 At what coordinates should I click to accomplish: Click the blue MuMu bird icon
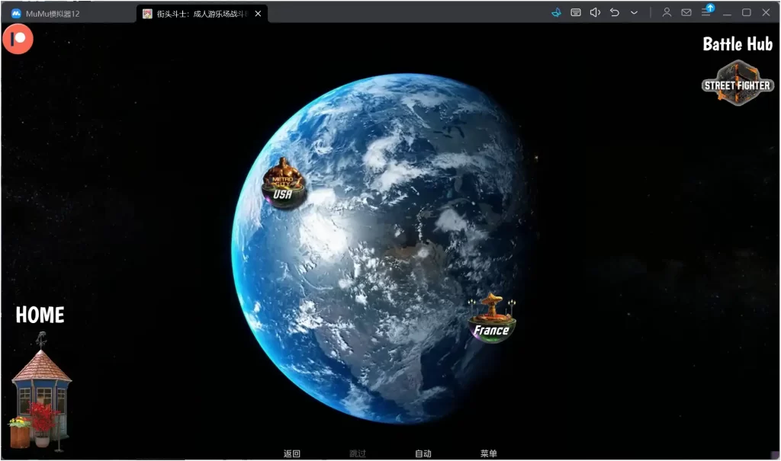tap(556, 12)
